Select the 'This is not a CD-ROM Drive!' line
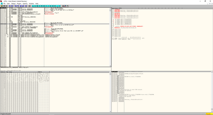 (x=60, y=25)
